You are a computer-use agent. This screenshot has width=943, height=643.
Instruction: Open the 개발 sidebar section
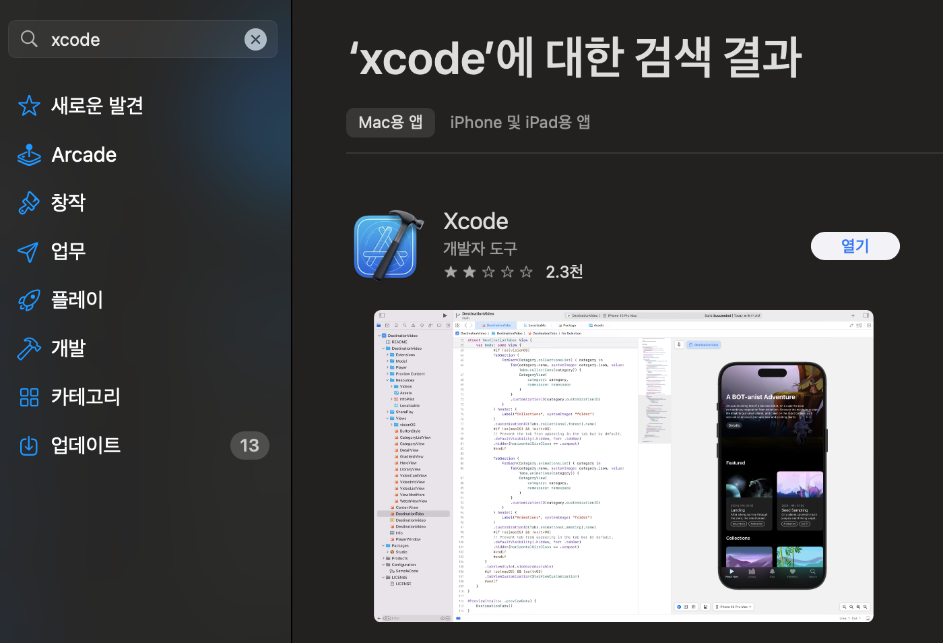pyautogui.click(x=143, y=348)
